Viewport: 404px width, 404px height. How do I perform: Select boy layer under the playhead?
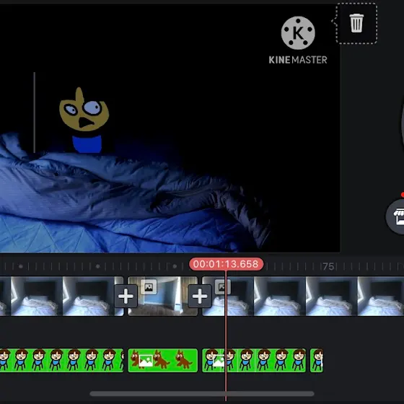(x=254, y=360)
